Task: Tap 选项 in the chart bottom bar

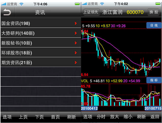Action: tap(88, 117)
